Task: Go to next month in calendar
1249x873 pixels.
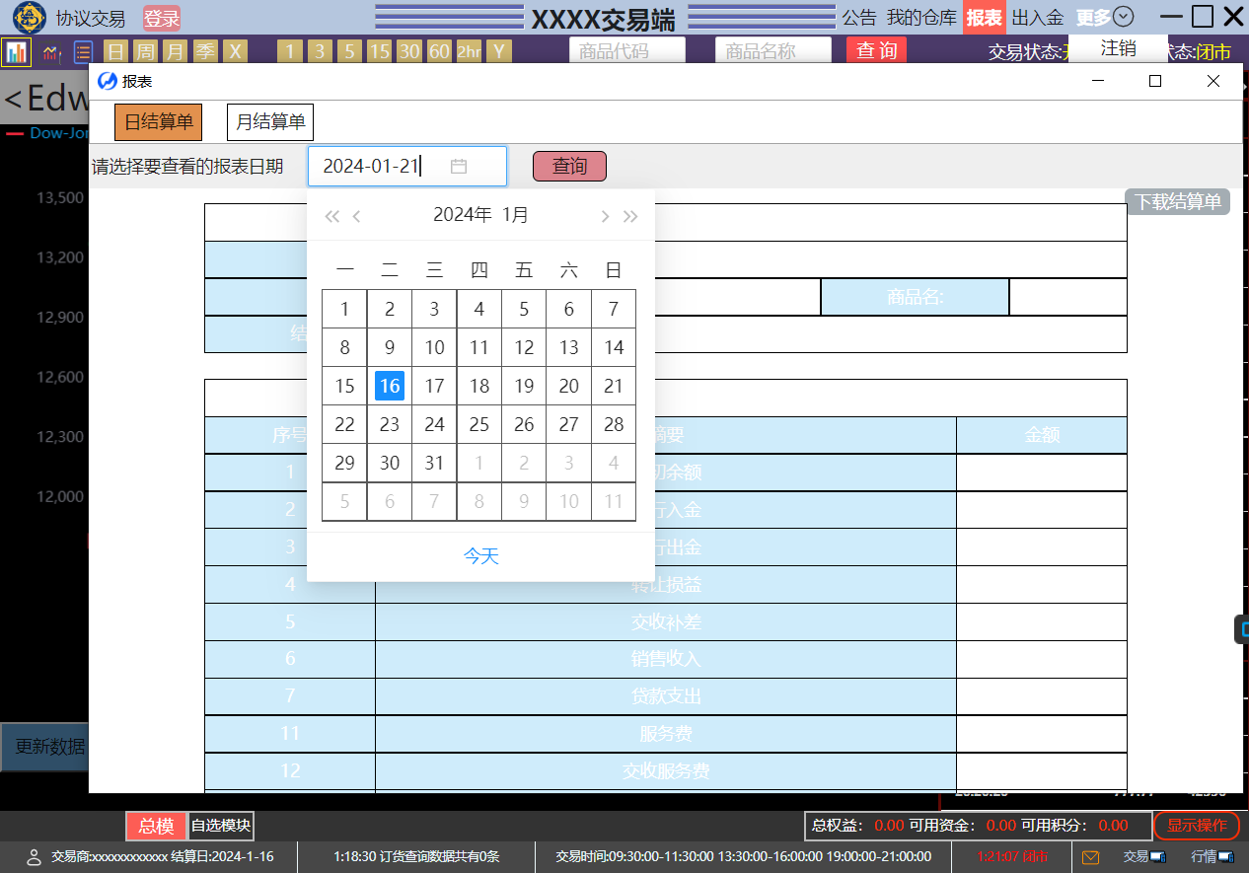Action: [x=605, y=216]
